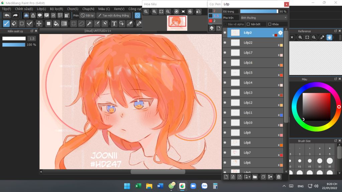Select the Gradient tool
342x192 pixels.
click(64, 24)
